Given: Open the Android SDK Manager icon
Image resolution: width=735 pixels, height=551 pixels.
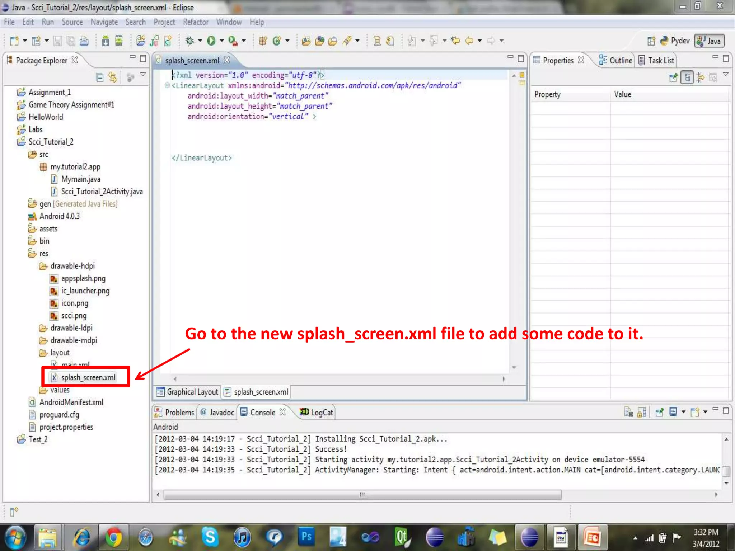Looking at the screenshot, I should (x=106, y=41).
